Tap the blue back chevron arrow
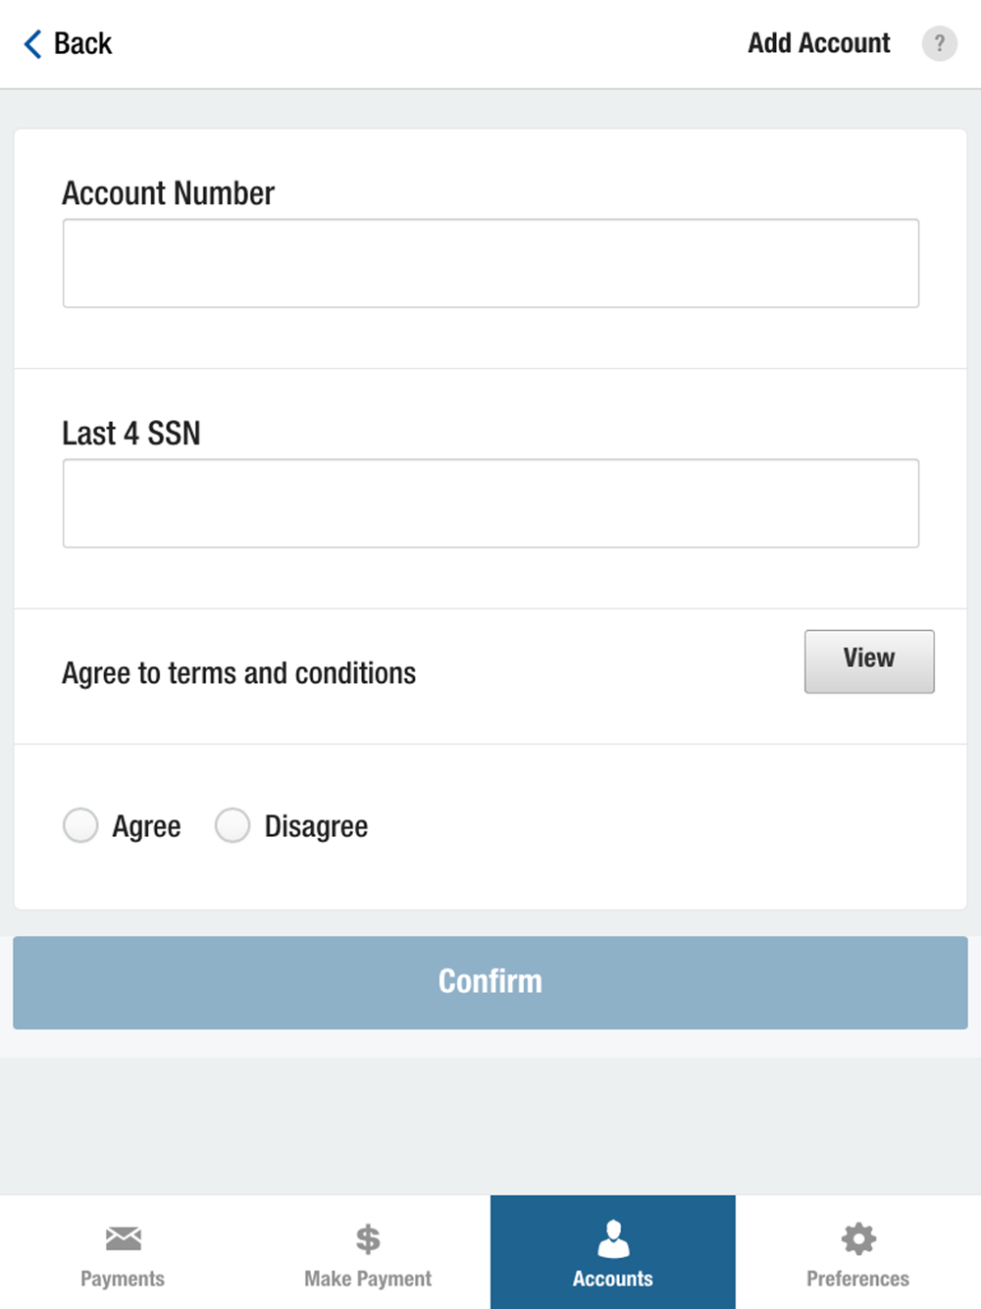This screenshot has height=1309, width=981. pyautogui.click(x=32, y=44)
